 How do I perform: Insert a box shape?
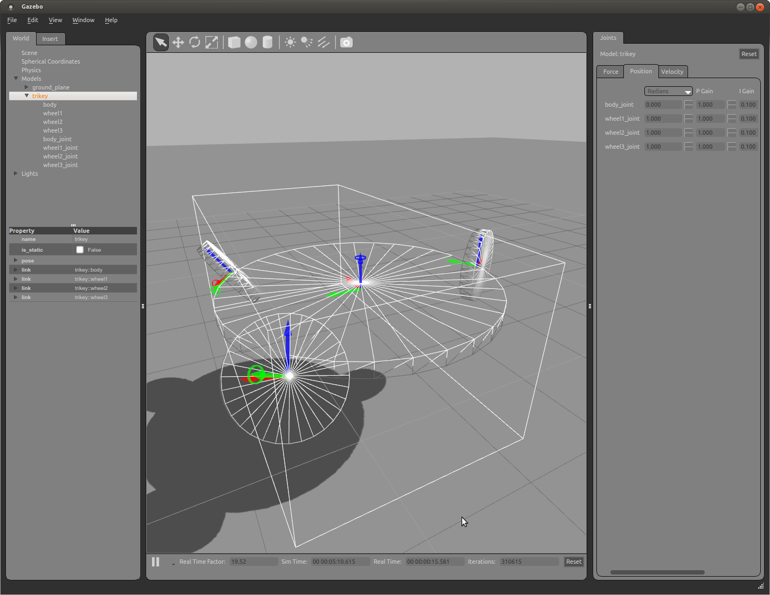click(234, 43)
